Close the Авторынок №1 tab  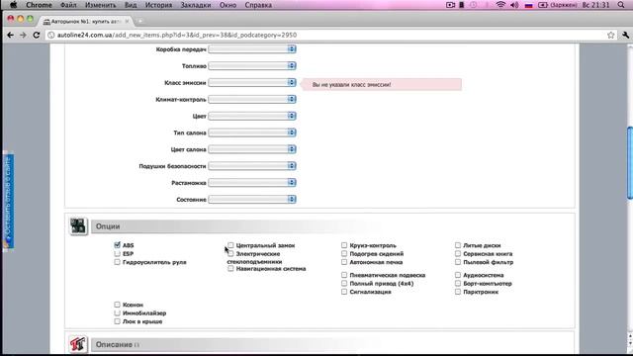click(x=127, y=21)
